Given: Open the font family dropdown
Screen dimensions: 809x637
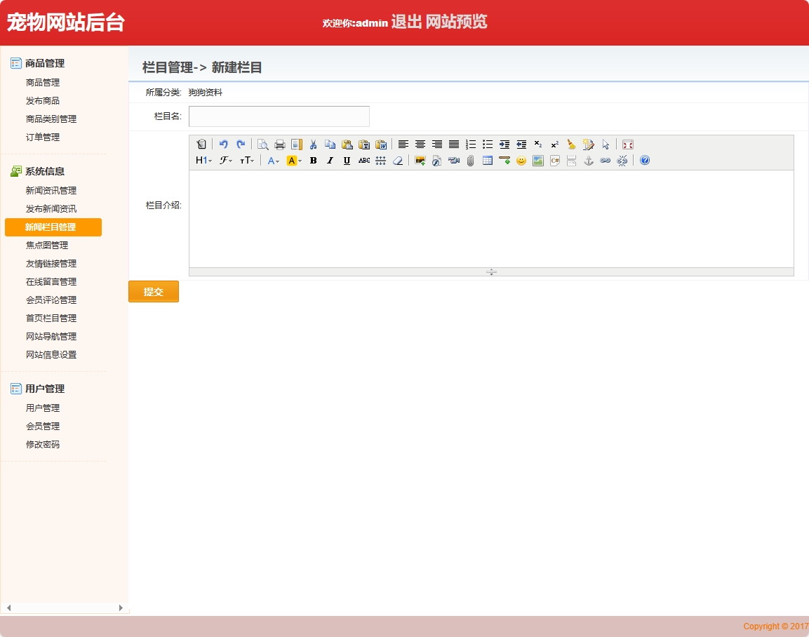Looking at the screenshot, I should coord(226,161).
